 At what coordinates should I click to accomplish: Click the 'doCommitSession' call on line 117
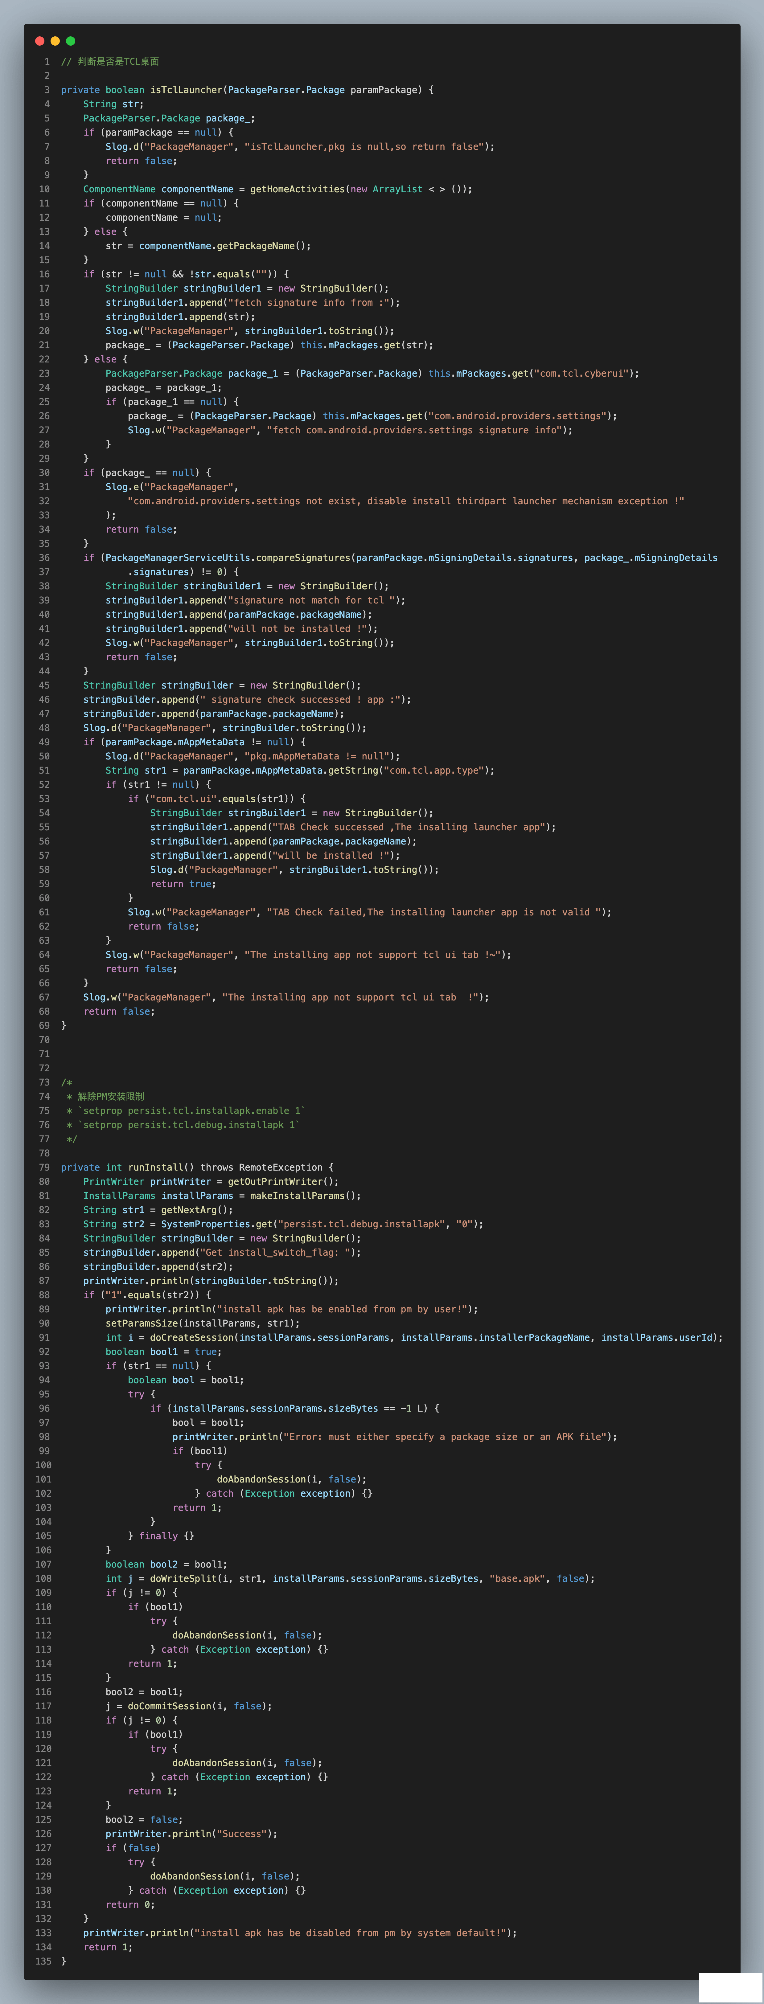tap(170, 1706)
